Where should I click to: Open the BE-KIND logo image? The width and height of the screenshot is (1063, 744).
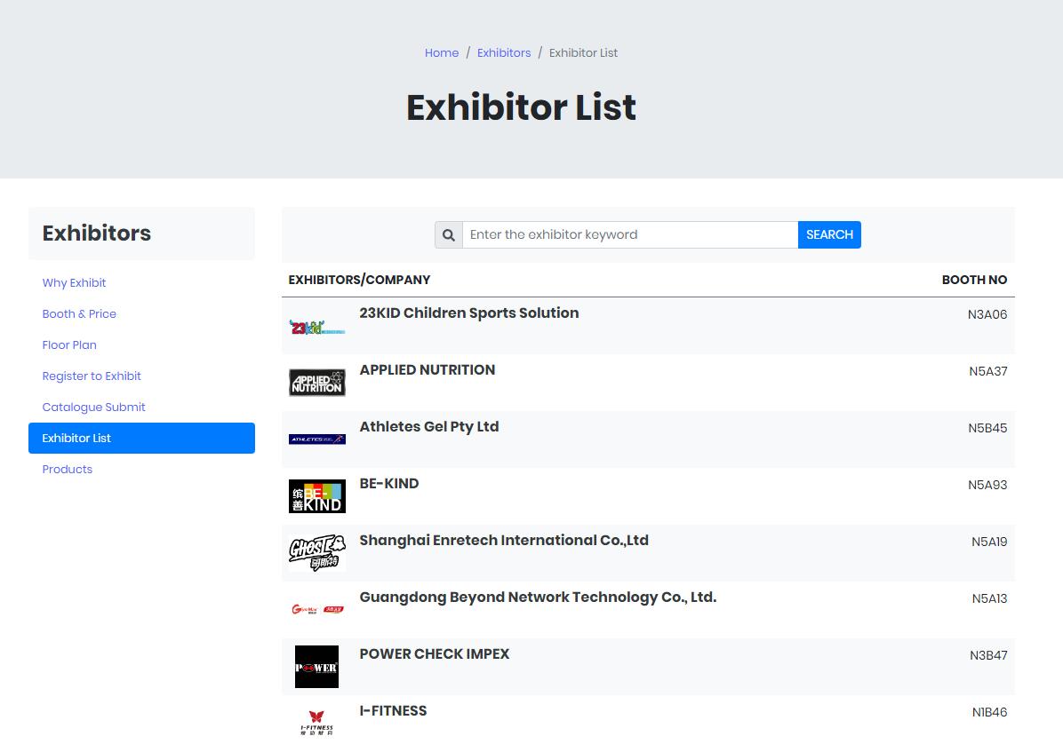click(x=317, y=496)
